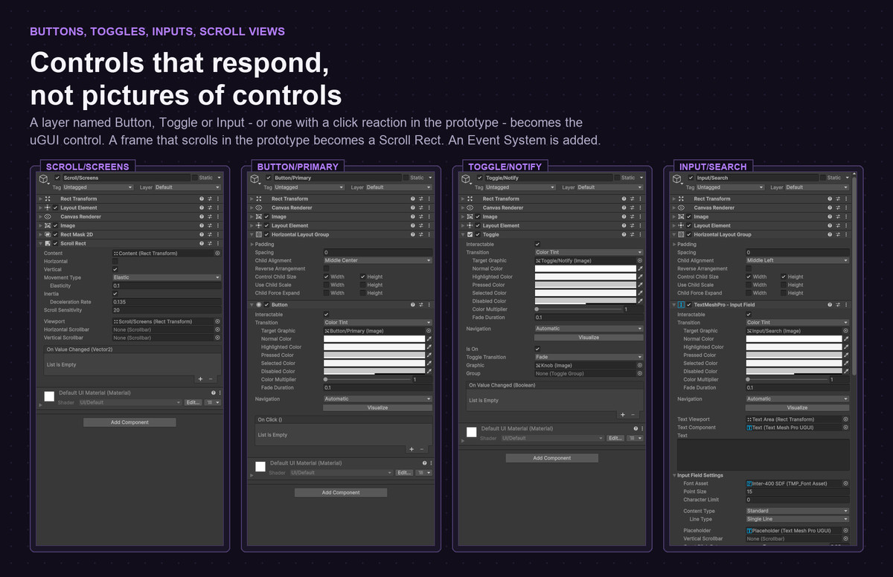Screen dimensions: 893x577
Task: Click Add Component in Button/Primary panel
Action: pyautogui.click(x=341, y=493)
